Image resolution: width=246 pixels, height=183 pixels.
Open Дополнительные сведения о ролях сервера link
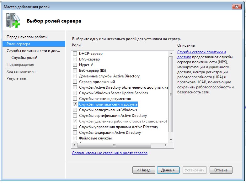110,153
